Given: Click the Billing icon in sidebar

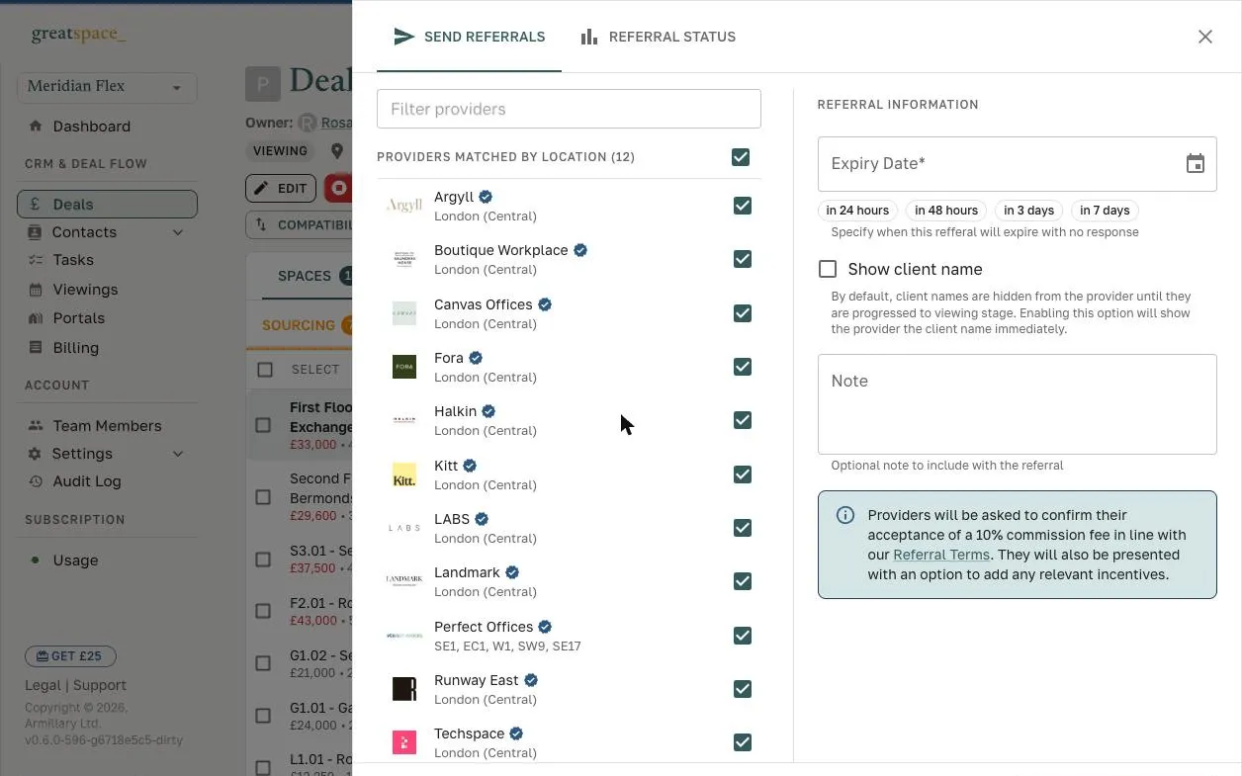Looking at the screenshot, I should coord(36,348).
